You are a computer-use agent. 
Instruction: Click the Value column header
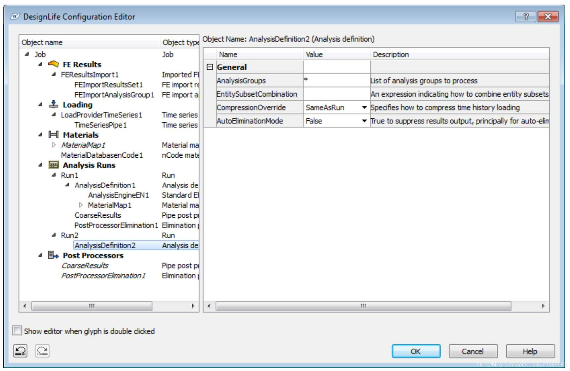pyautogui.click(x=337, y=54)
